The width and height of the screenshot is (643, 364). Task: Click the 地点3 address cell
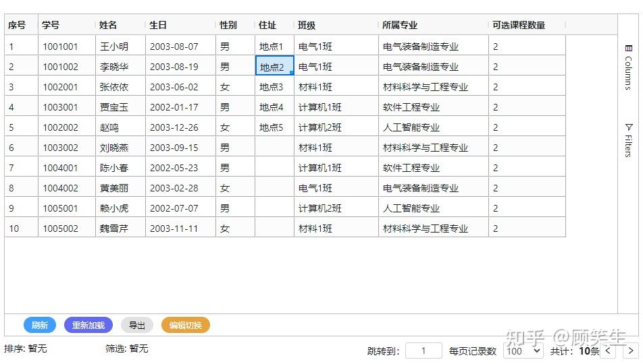[x=274, y=86]
